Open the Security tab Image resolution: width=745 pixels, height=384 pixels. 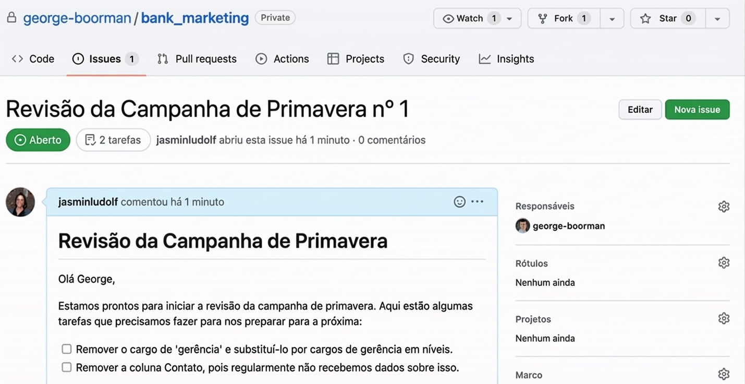pos(432,59)
